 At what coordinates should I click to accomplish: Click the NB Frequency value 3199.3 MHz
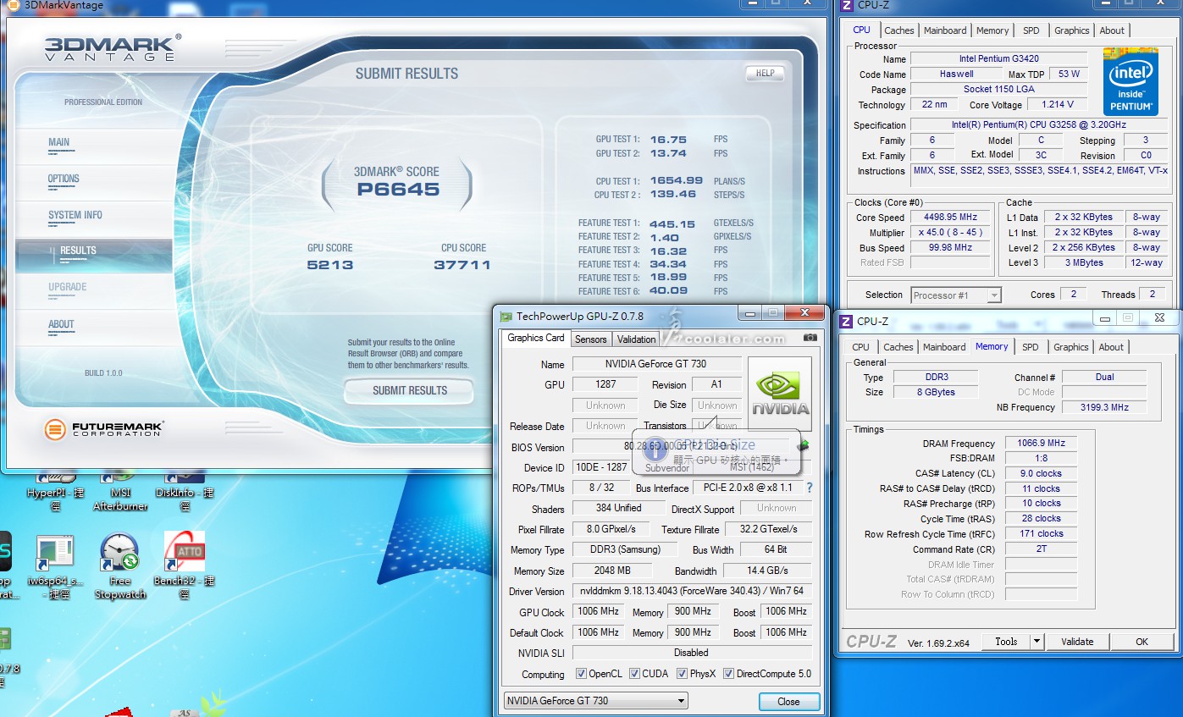(x=1104, y=407)
